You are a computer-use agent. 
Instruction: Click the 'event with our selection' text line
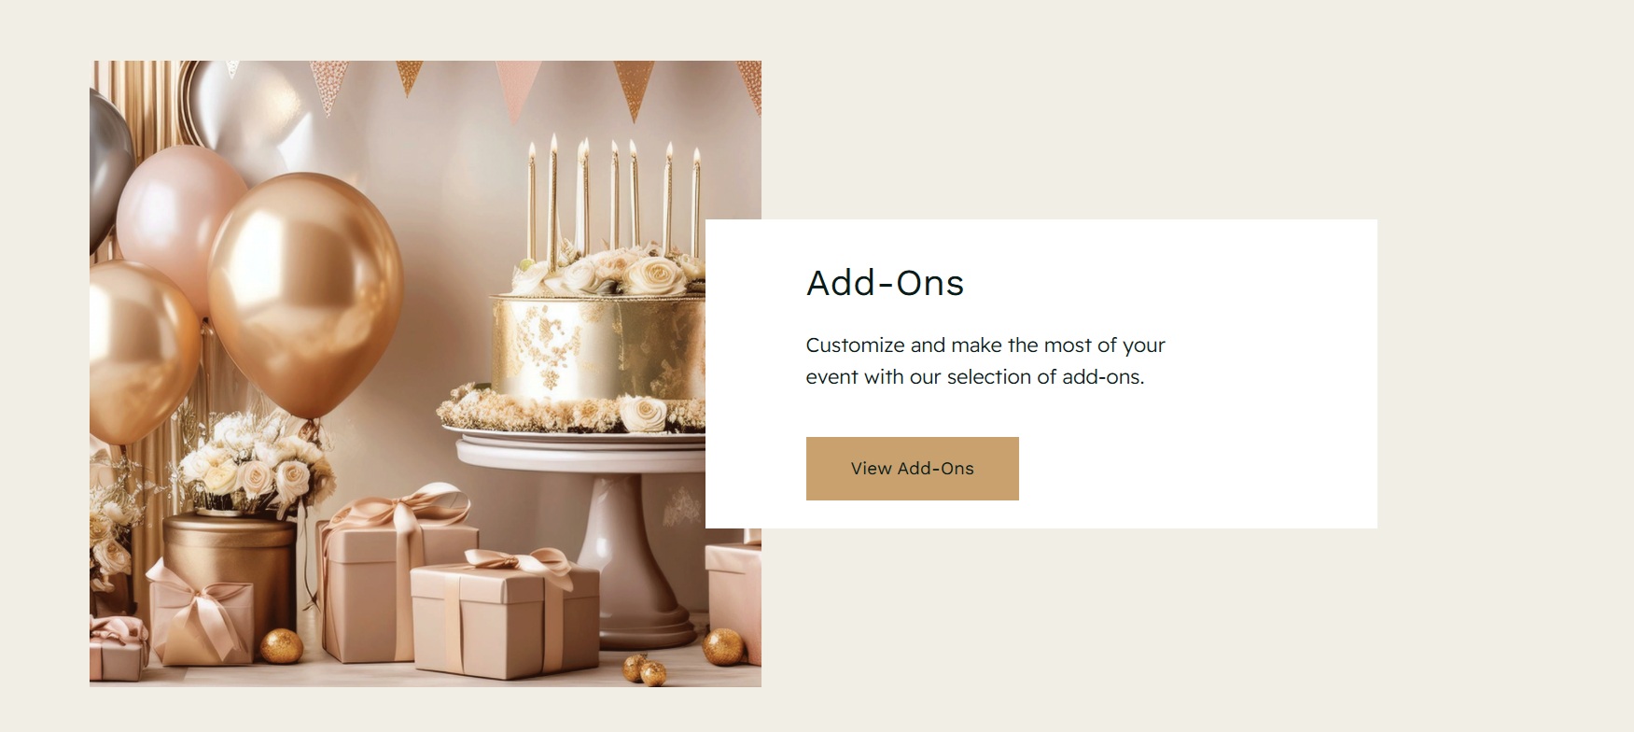975,377
